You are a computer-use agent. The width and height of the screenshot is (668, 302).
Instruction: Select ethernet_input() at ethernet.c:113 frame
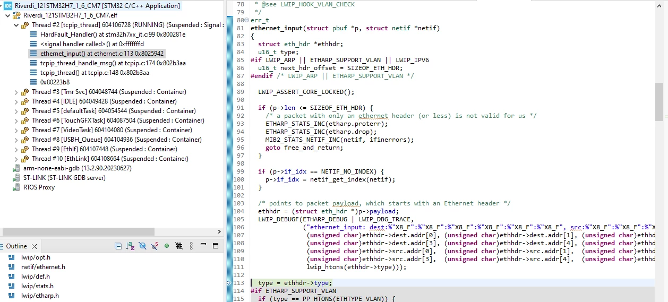tap(102, 54)
